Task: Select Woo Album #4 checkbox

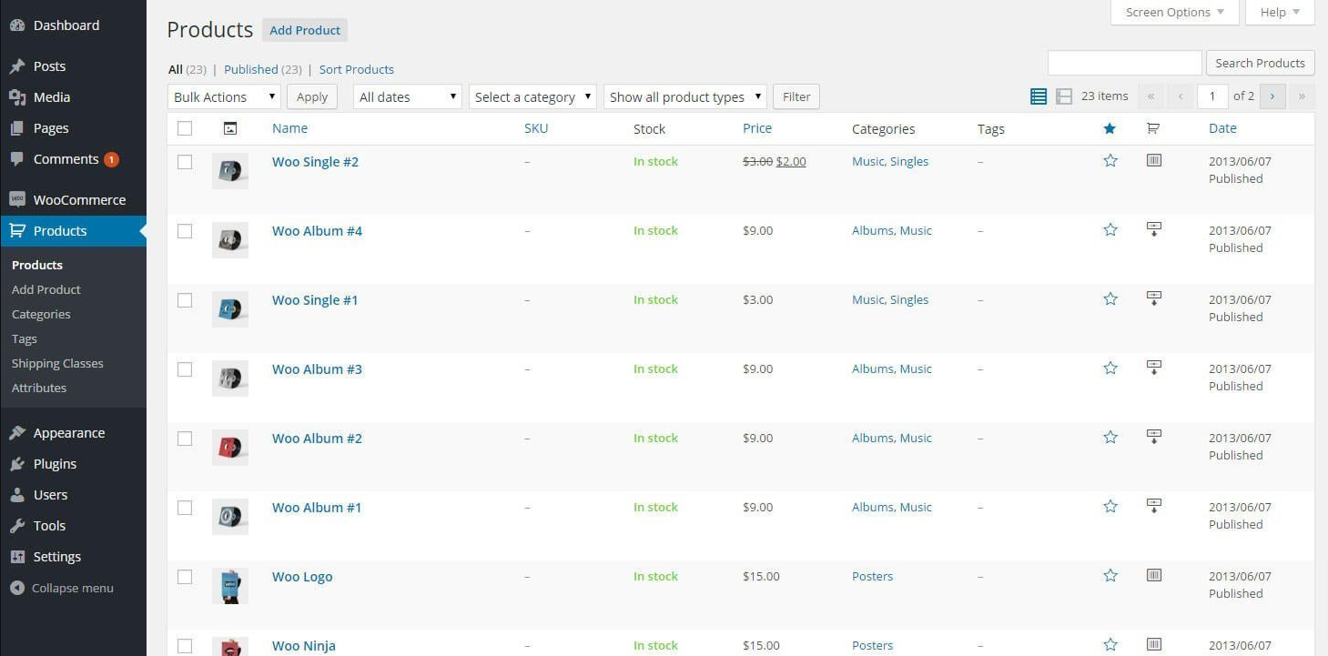Action: pyautogui.click(x=185, y=231)
